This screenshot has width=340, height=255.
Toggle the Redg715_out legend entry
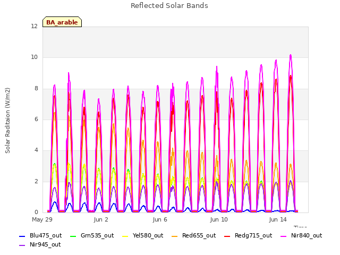[248, 235]
